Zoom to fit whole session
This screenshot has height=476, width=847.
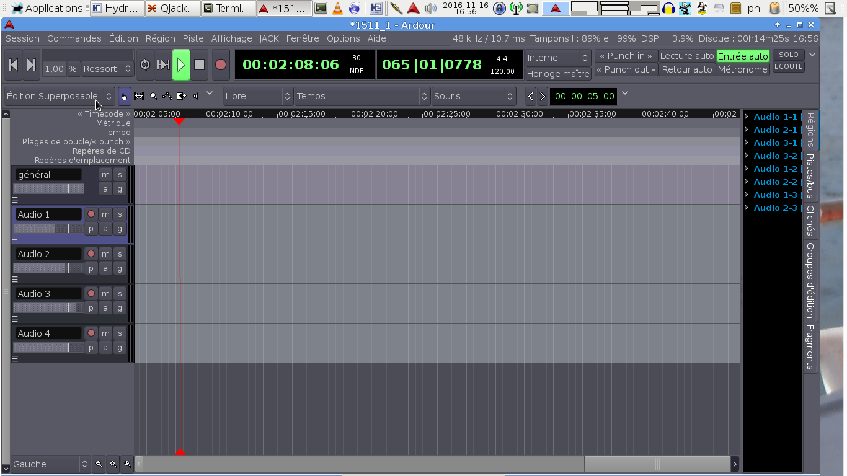point(127,464)
